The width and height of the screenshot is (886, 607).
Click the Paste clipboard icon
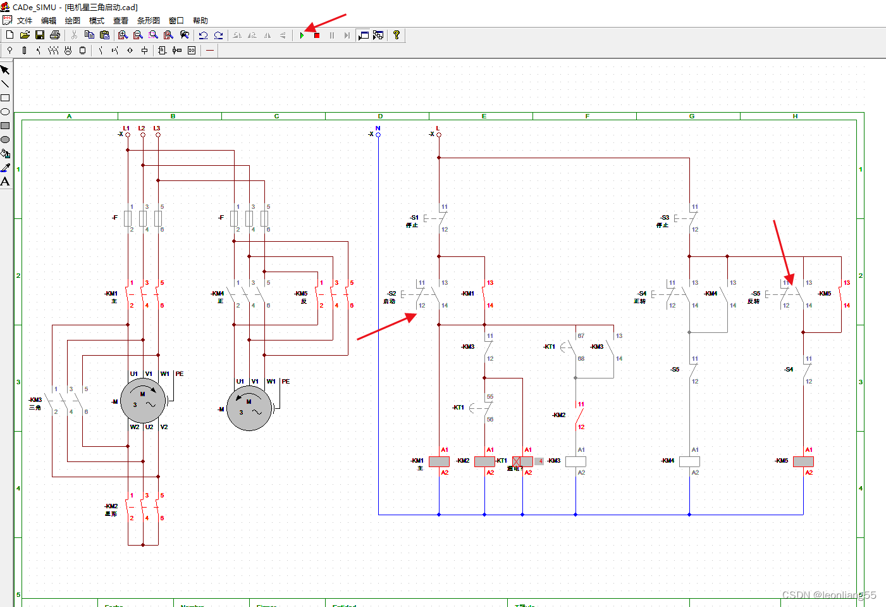coord(104,35)
